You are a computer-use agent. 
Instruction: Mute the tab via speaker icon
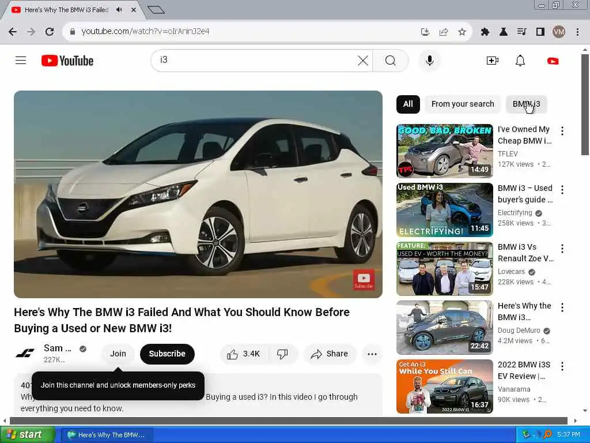[x=119, y=10]
